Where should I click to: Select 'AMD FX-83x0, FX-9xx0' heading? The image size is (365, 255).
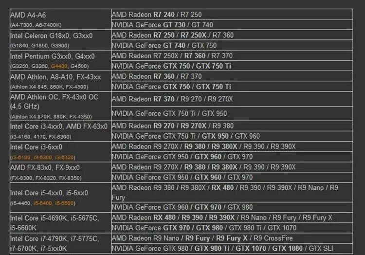pos(45,168)
